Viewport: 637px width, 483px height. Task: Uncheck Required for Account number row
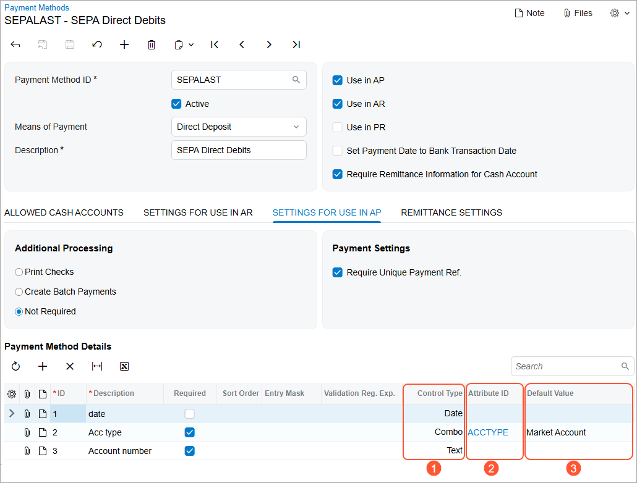tap(189, 451)
